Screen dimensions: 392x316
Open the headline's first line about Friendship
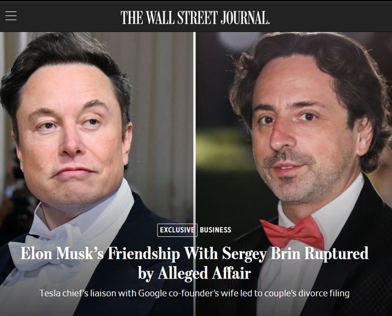point(194,253)
